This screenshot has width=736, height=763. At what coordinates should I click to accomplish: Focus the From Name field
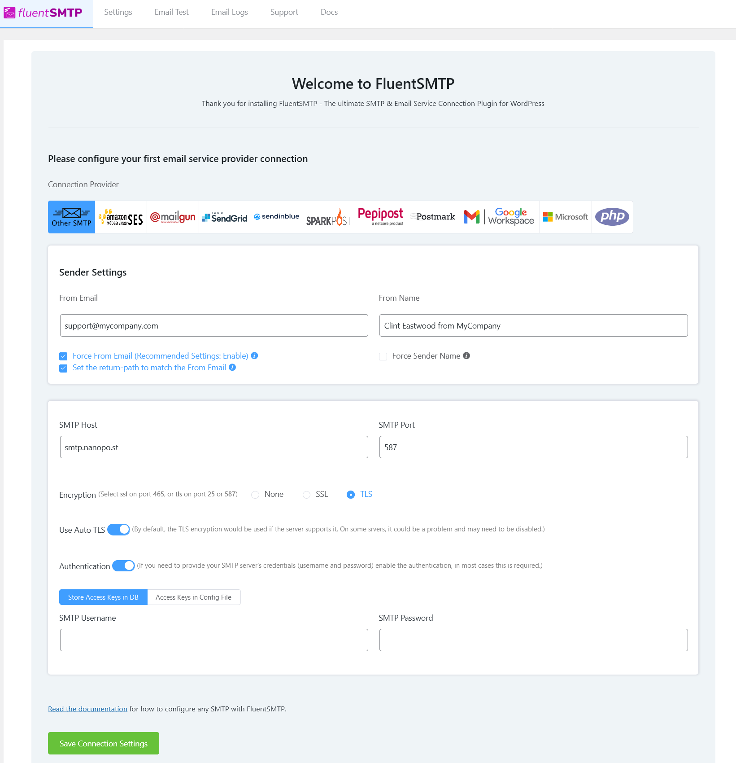tap(533, 325)
